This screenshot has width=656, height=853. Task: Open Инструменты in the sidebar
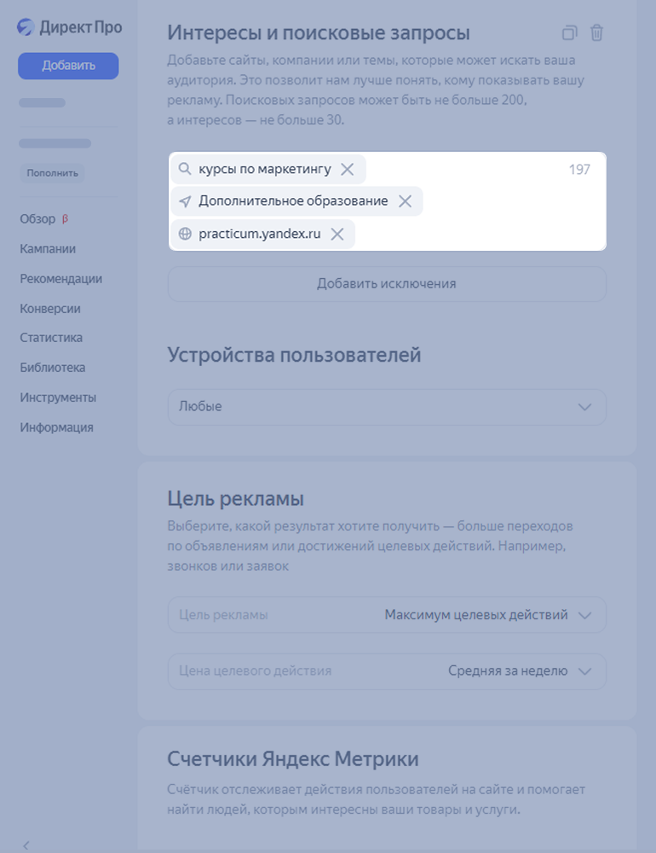pyautogui.click(x=58, y=397)
